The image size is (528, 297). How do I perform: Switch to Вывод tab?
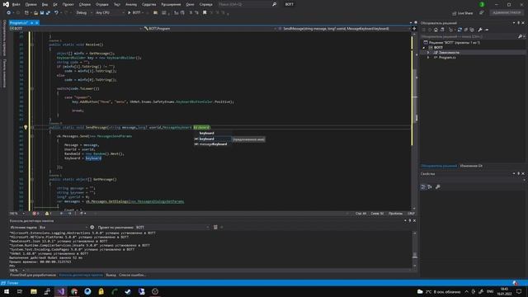(x=111, y=275)
